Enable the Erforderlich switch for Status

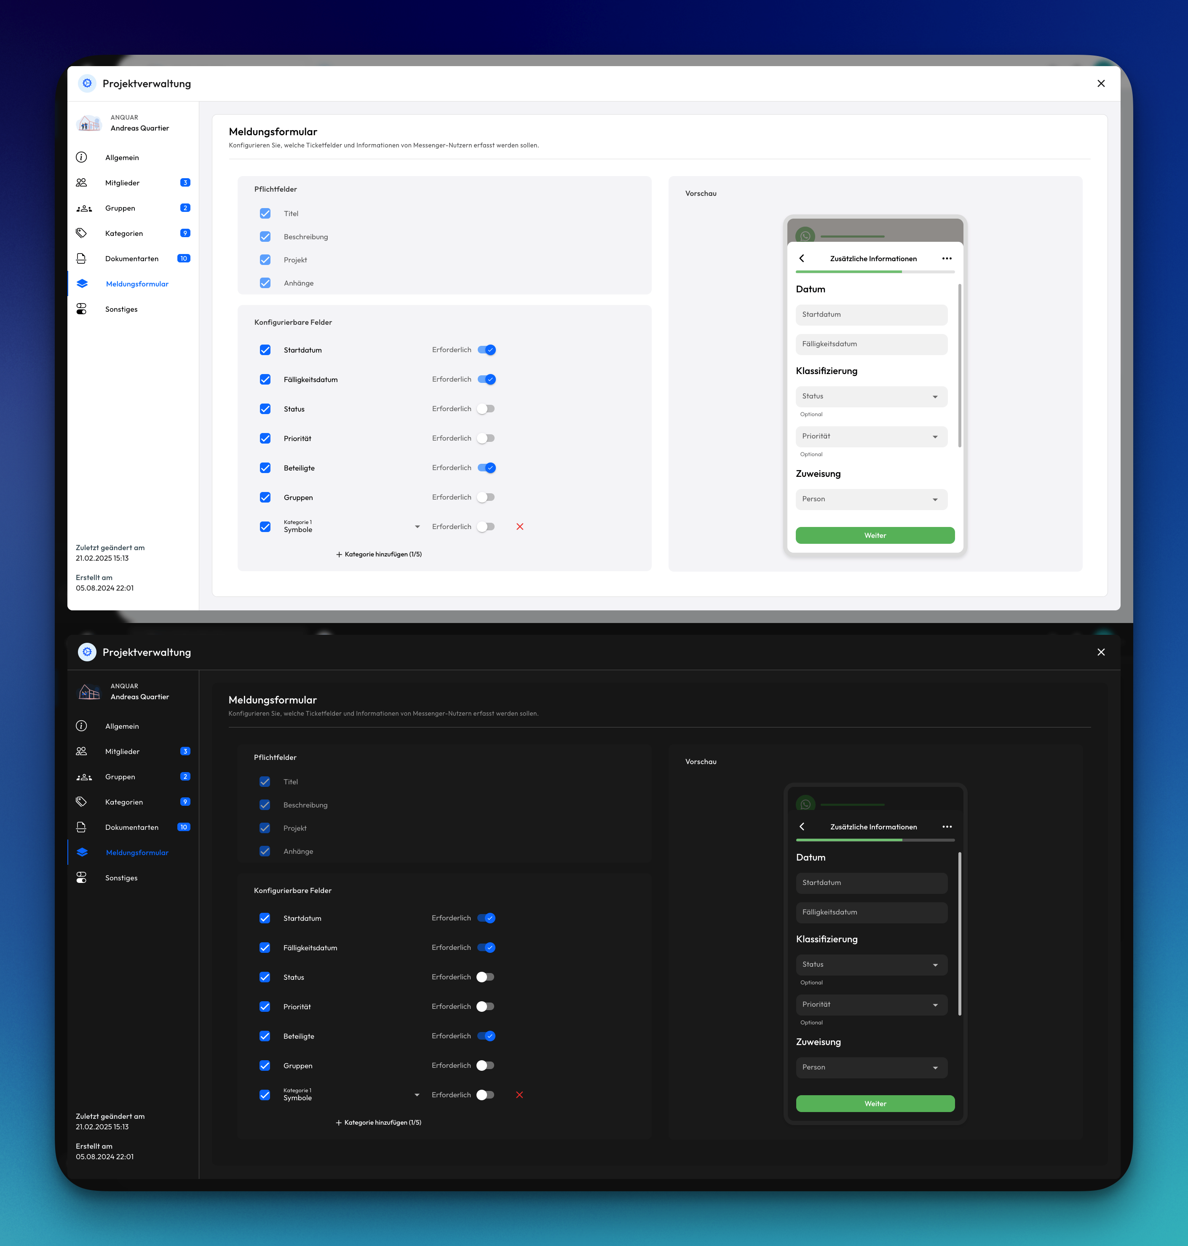[486, 408]
